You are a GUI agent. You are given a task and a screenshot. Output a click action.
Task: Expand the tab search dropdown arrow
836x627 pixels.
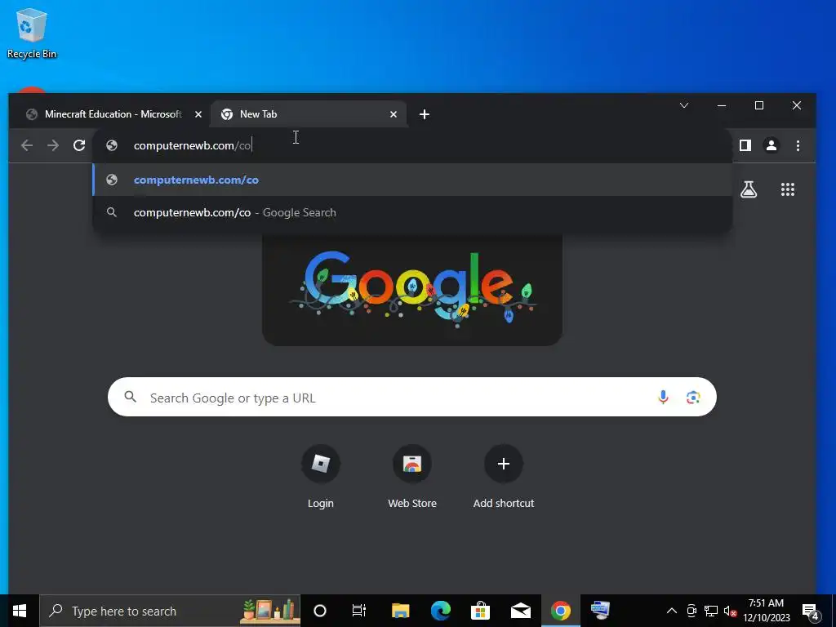(684, 105)
